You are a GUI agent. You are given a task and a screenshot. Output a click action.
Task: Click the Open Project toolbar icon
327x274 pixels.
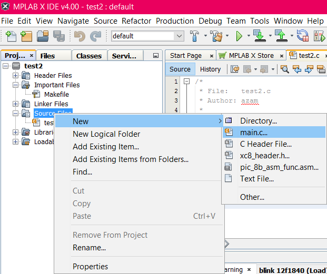click(43, 36)
